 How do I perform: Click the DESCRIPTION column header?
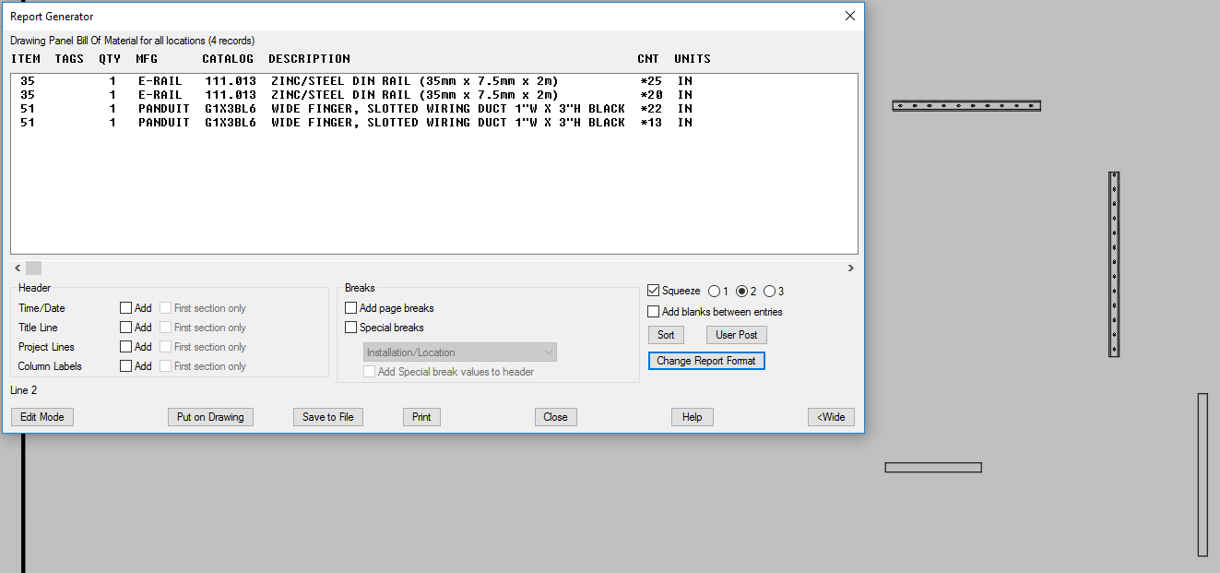click(309, 59)
